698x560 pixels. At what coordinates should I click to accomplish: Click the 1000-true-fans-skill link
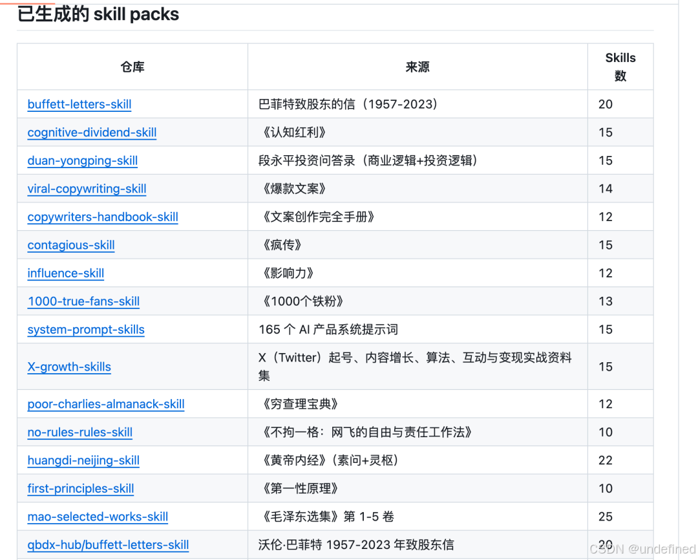pos(83,301)
